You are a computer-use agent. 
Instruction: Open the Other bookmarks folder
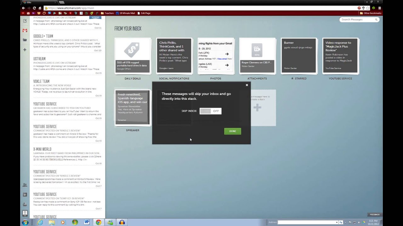pos(371,13)
